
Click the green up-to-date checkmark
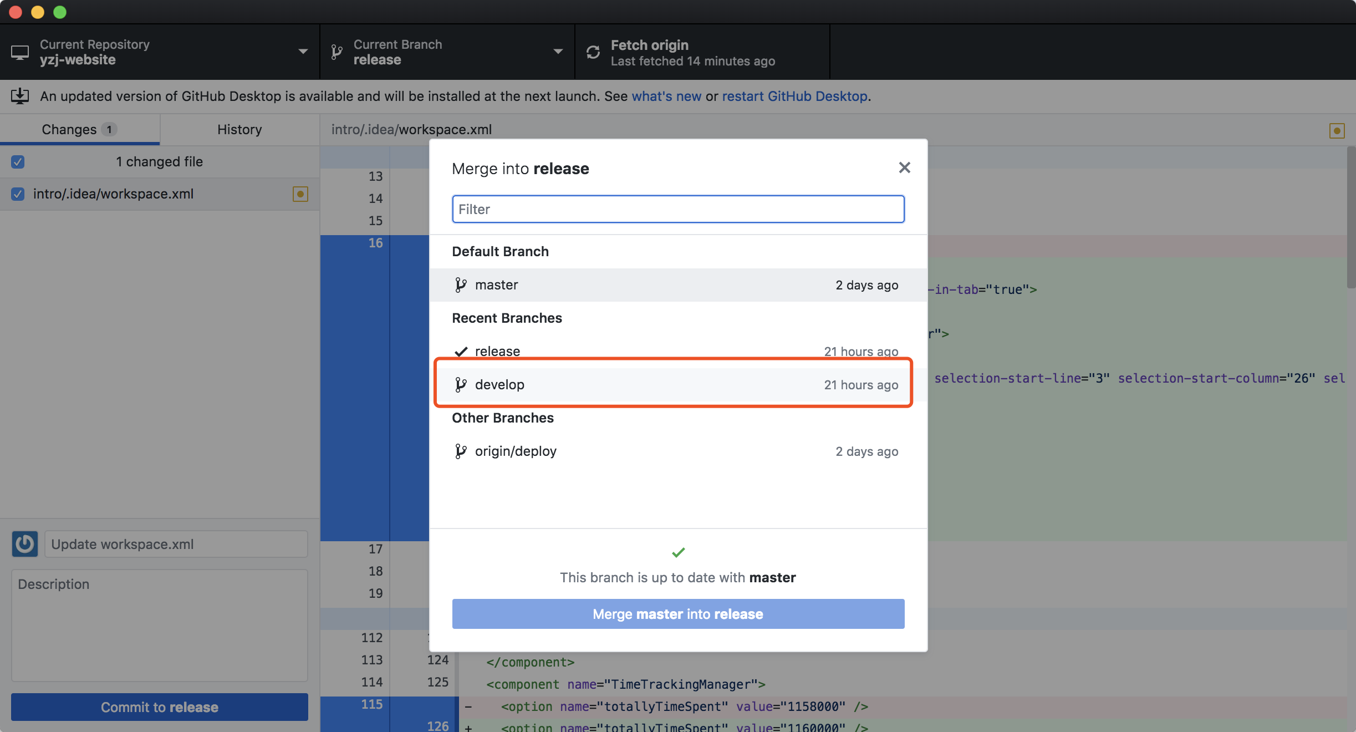(x=678, y=552)
